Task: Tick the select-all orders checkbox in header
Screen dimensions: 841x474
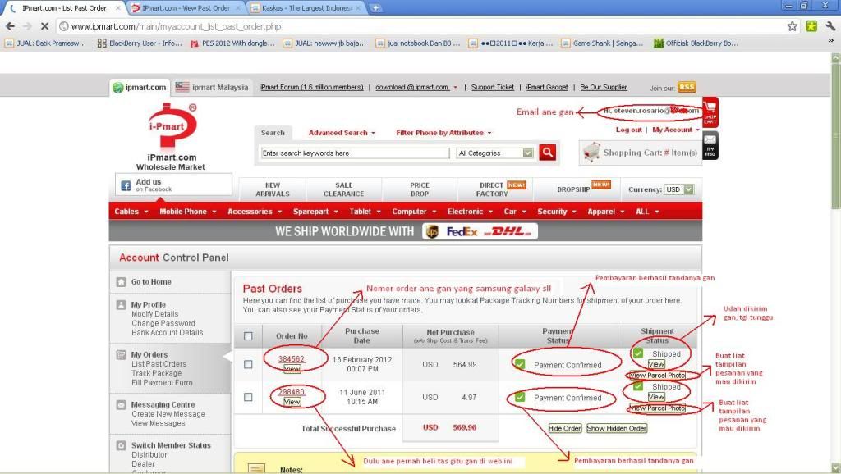Action: (x=248, y=336)
